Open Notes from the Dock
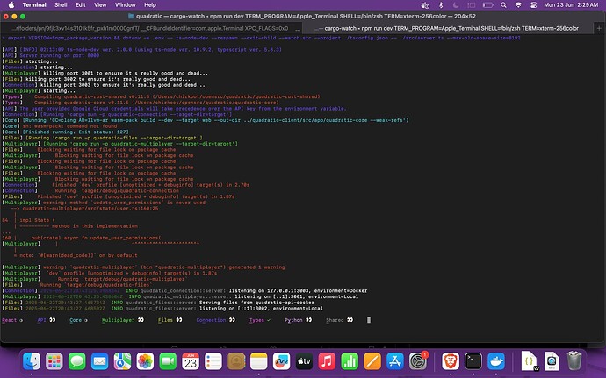 click(x=258, y=362)
